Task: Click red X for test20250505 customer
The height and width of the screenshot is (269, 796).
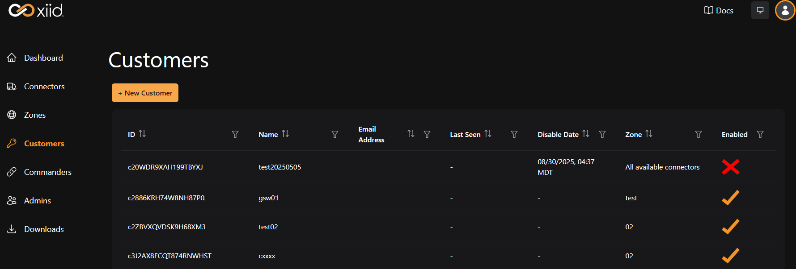Action: (x=730, y=167)
